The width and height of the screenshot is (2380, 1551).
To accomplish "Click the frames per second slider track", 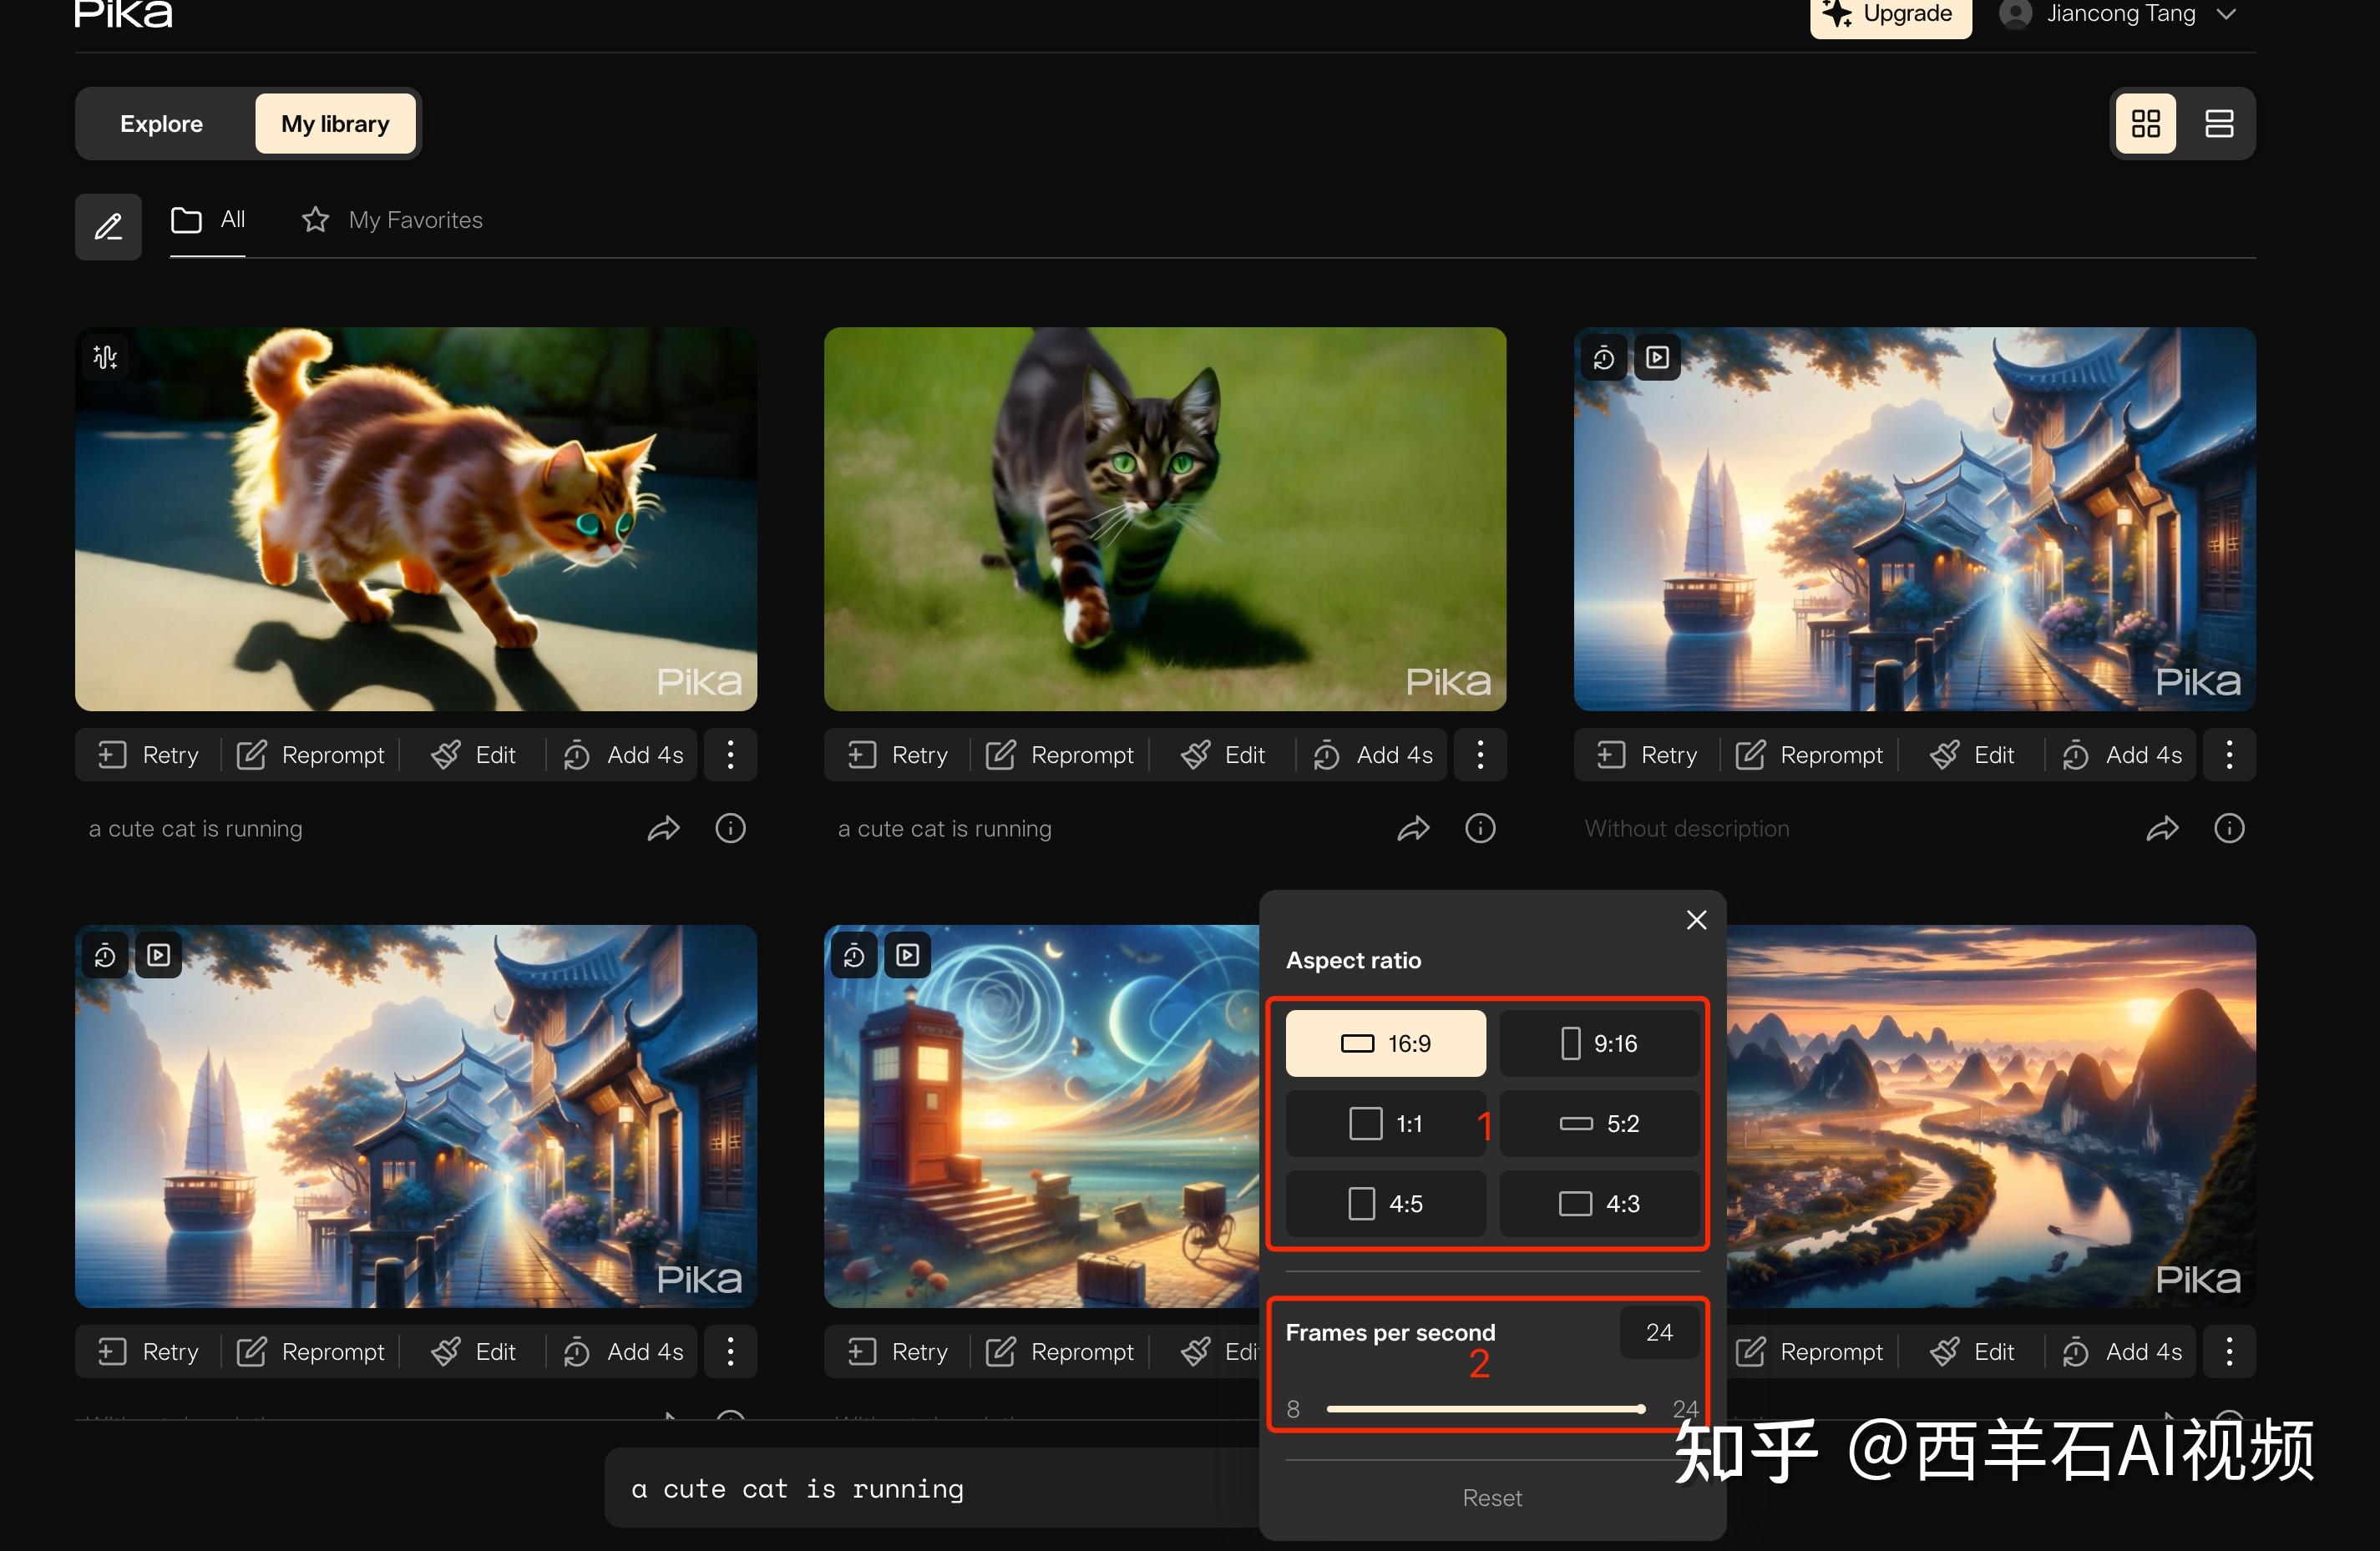I will point(1484,1409).
